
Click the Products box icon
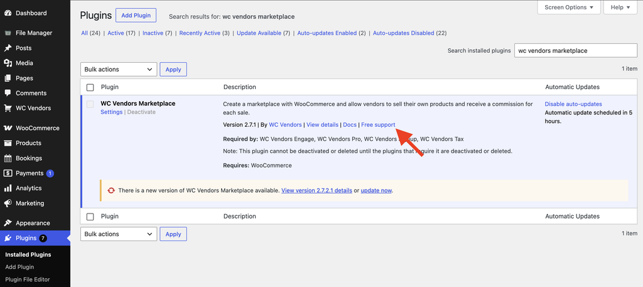pyautogui.click(x=8, y=143)
